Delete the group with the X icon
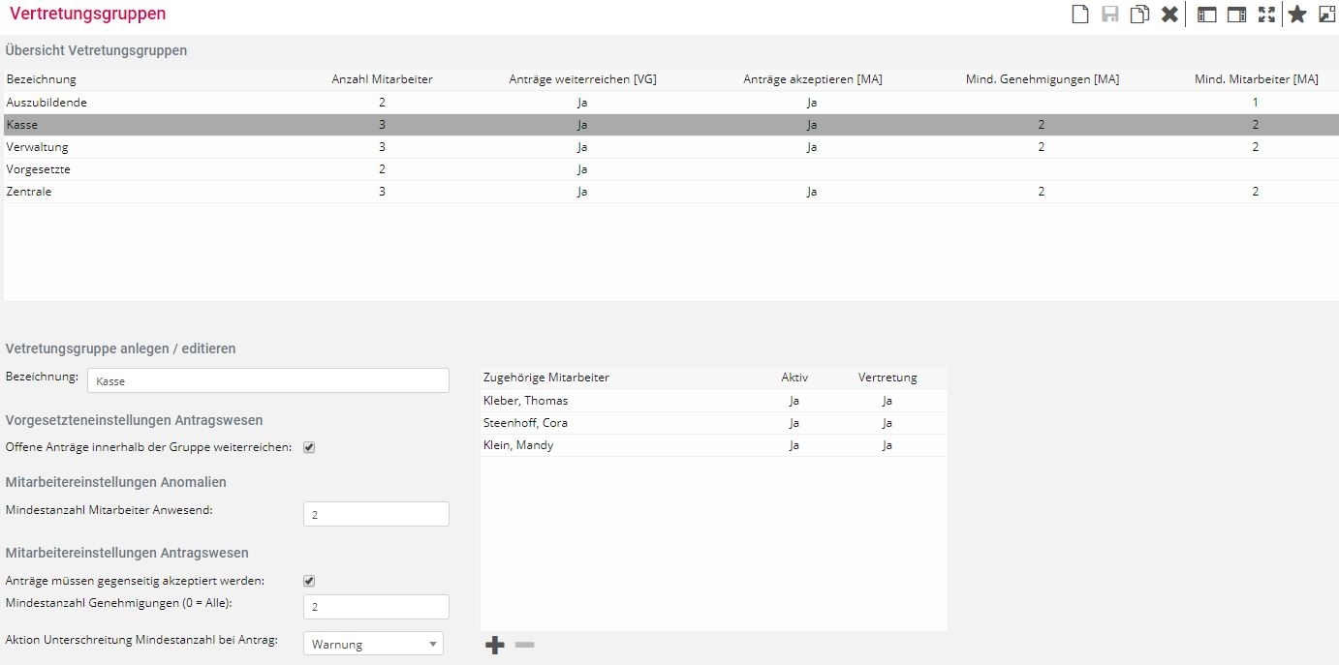The image size is (1339, 665). coord(1169,15)
